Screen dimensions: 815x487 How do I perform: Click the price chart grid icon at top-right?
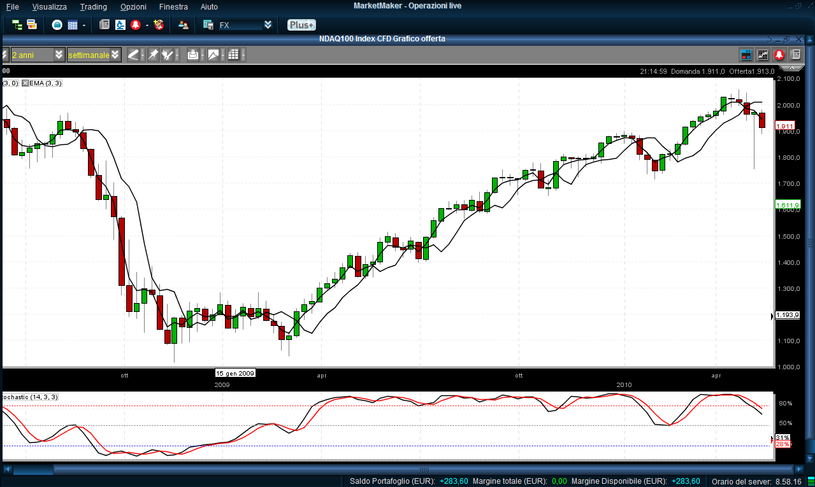tap(762, 55)
